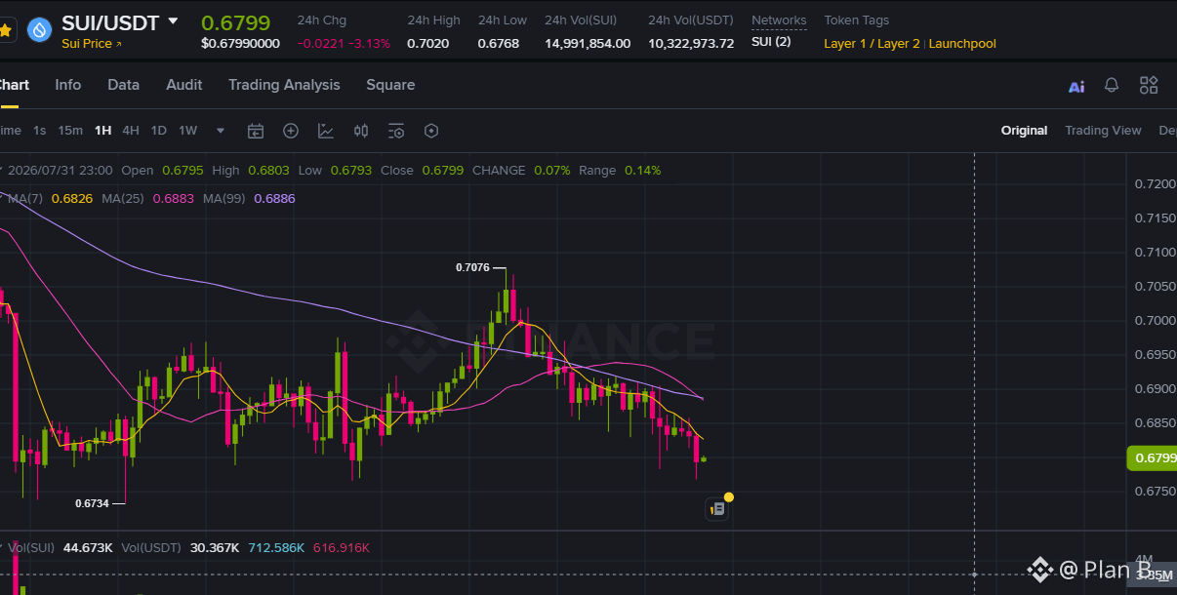Open the Trading Analysis tab
Image resolution: width=1177 pixels, height=595 pixels.
[x=284, y=85]
